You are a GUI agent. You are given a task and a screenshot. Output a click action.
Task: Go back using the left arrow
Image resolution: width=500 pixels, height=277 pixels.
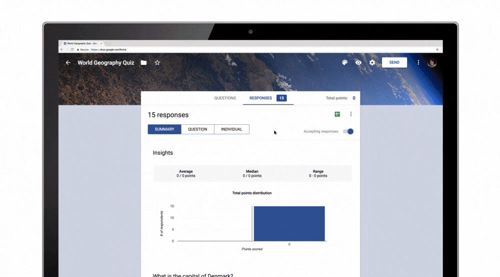[x=68, y=63]
